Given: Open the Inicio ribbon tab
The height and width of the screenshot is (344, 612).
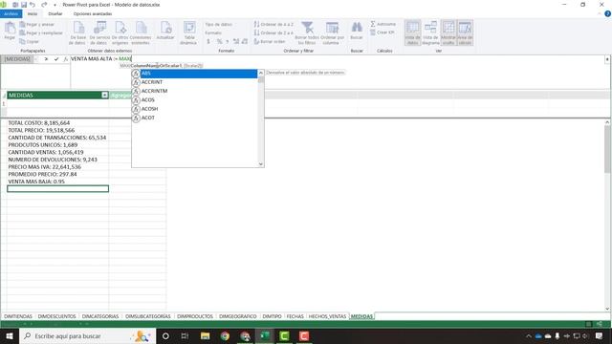Looking at the screenshot, I should pos(33,13).
